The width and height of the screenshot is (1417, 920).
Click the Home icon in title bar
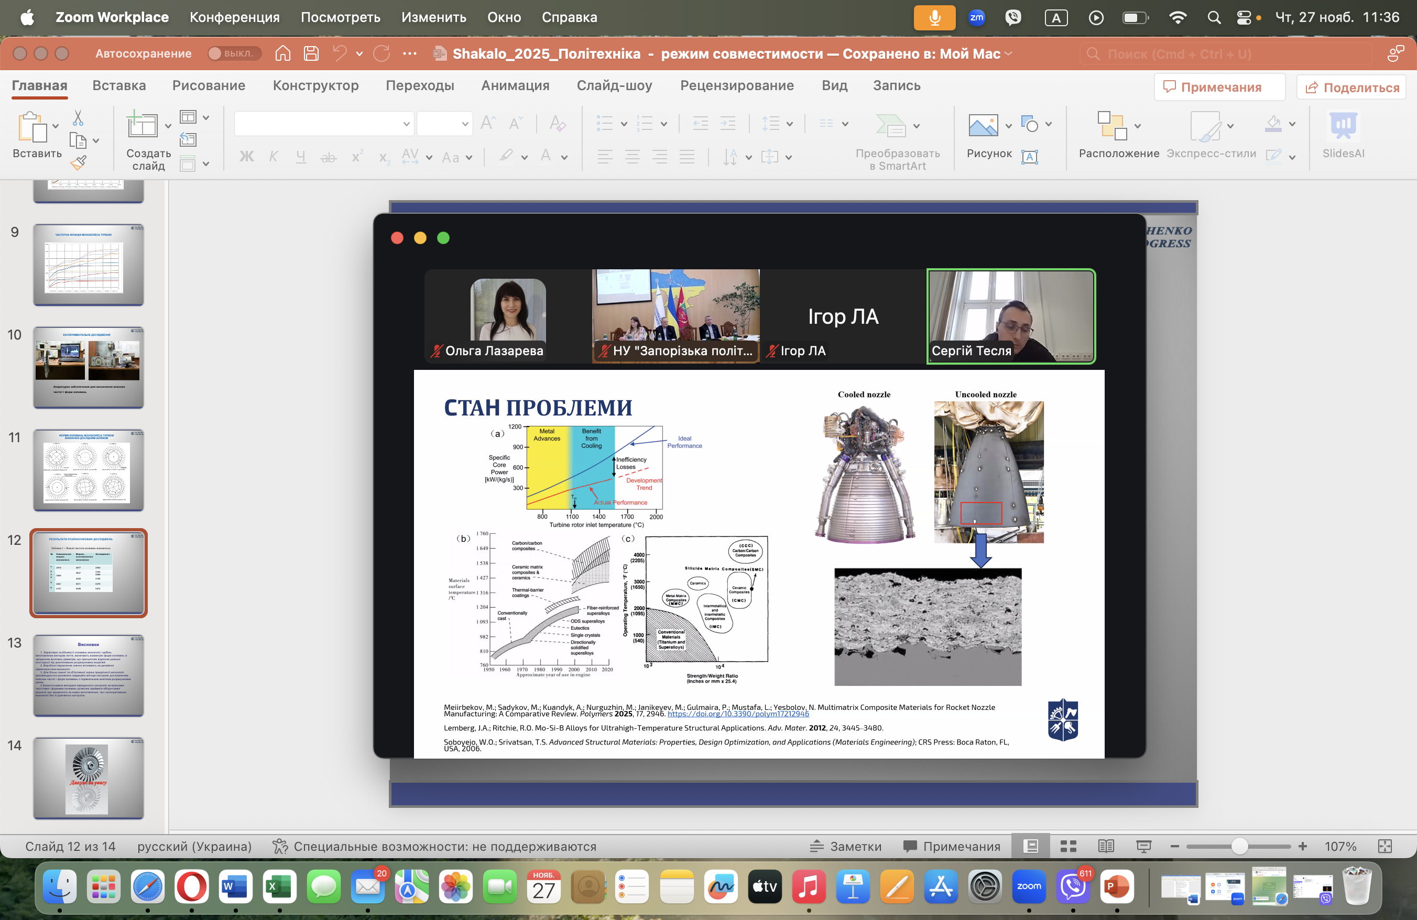click(283, 53)
